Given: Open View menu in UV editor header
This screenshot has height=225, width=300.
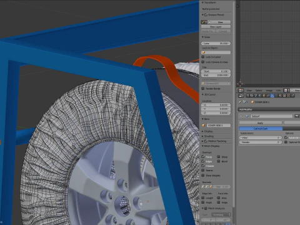Looking at the screenshot, I should 249,91.
